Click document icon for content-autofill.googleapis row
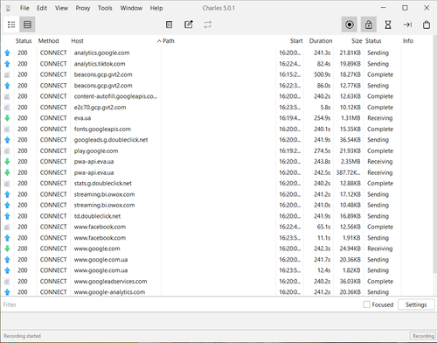 point(7,96)
